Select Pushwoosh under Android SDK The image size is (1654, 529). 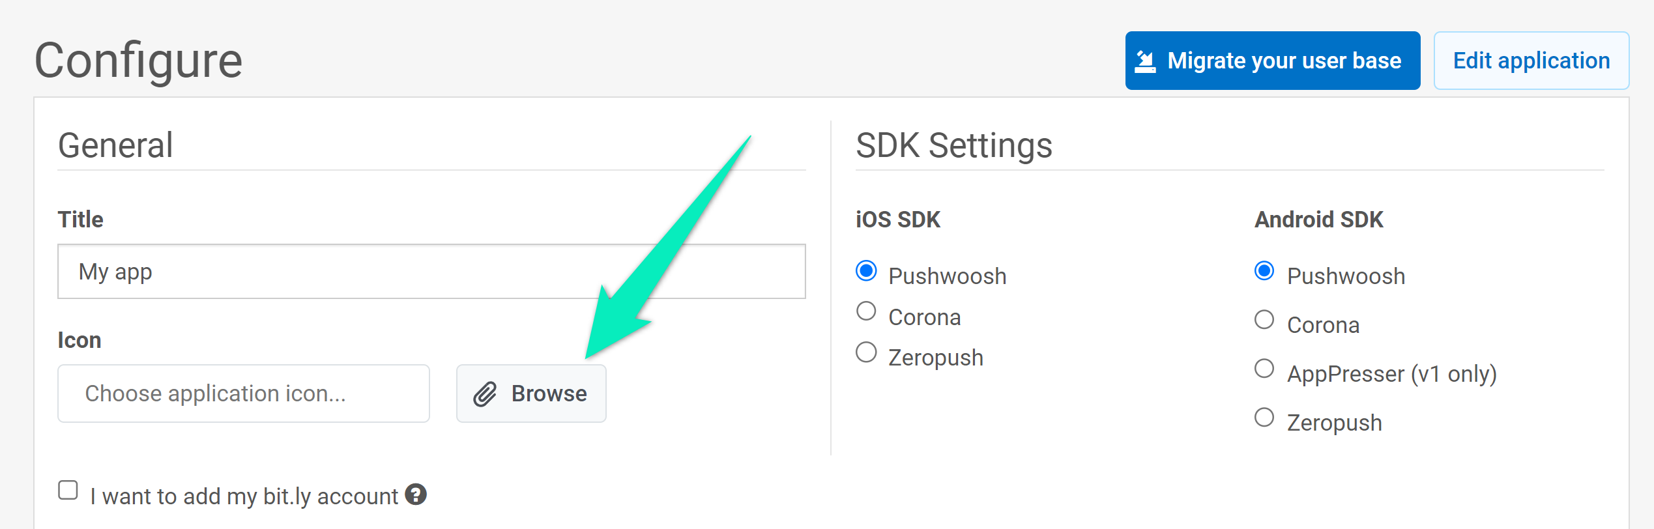tap(1264, 270)
